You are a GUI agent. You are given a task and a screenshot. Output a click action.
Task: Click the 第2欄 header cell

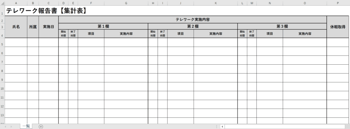[x=193, y=26]
